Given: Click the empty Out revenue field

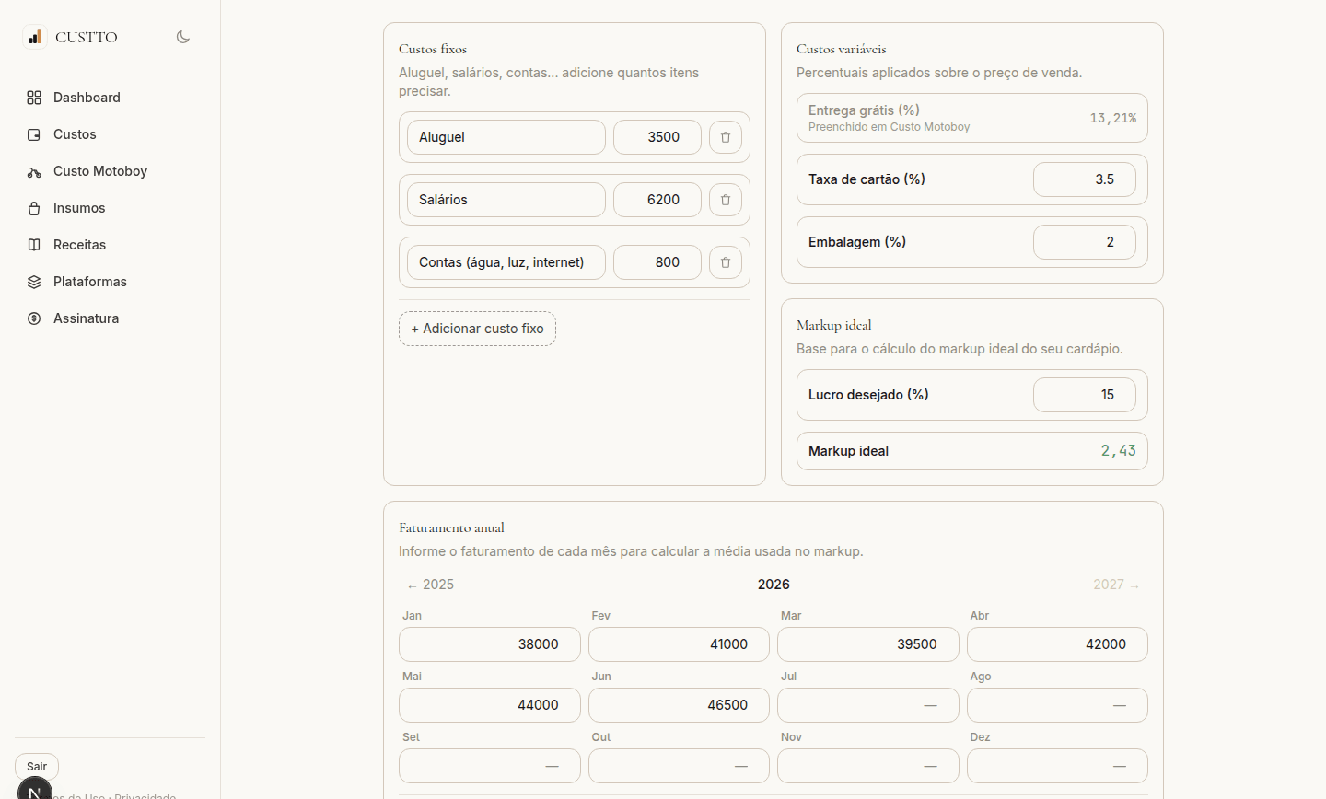Looking at the screenshot, I should [x=679, y=766].
